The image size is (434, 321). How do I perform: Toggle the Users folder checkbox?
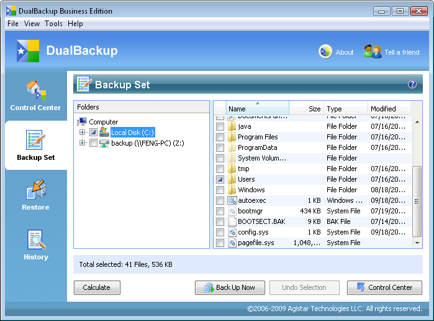220,179
